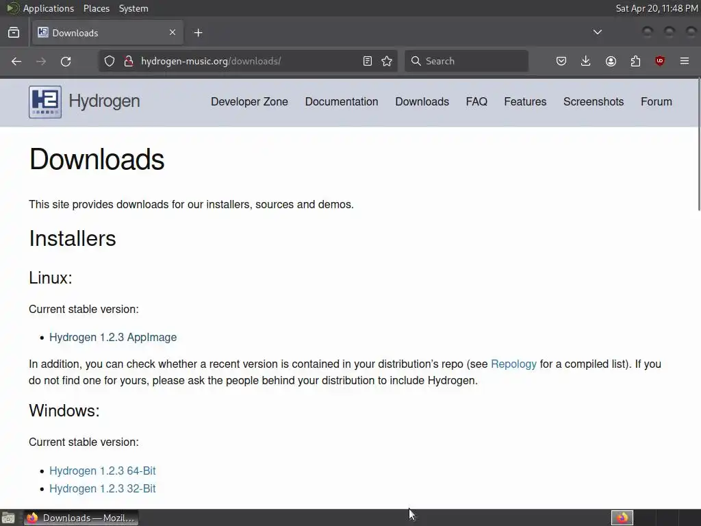The image size is (701, 526).
Task: Open the Firefox downloads panel icon
Action: pyautogui.click(x=586, y=61)
